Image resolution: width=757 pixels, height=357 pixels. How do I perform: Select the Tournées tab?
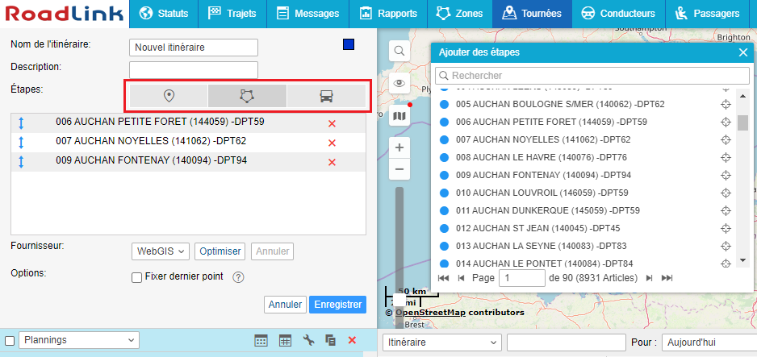(x=532, y=14)
